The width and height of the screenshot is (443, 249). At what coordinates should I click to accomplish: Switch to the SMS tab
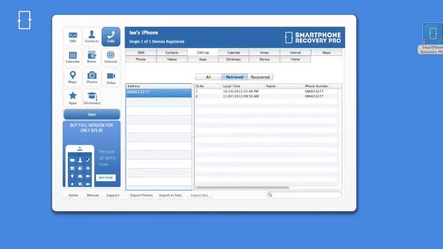click(x=141, y=53)
